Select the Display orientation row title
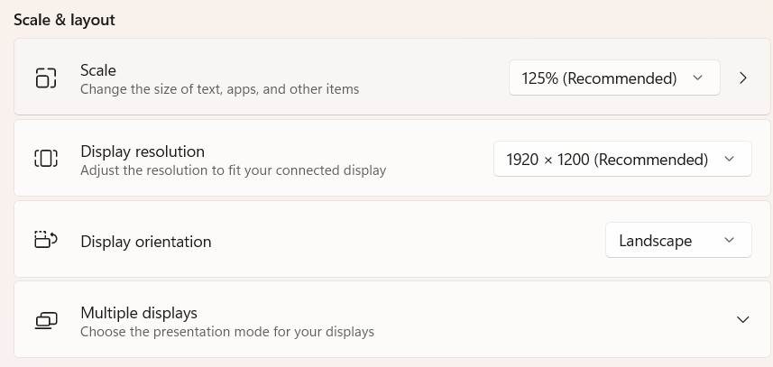The width and height of the screenshot is (773, 367). pyautogui.click(x=146, y=242)
